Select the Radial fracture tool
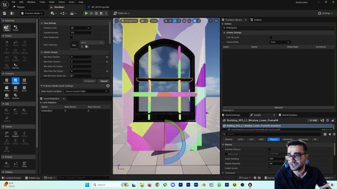The width and height of the screenshot is (337, 189). pos(24,81)
